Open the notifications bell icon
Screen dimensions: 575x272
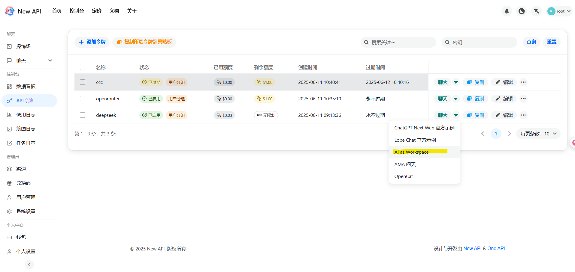pos(507,11)
